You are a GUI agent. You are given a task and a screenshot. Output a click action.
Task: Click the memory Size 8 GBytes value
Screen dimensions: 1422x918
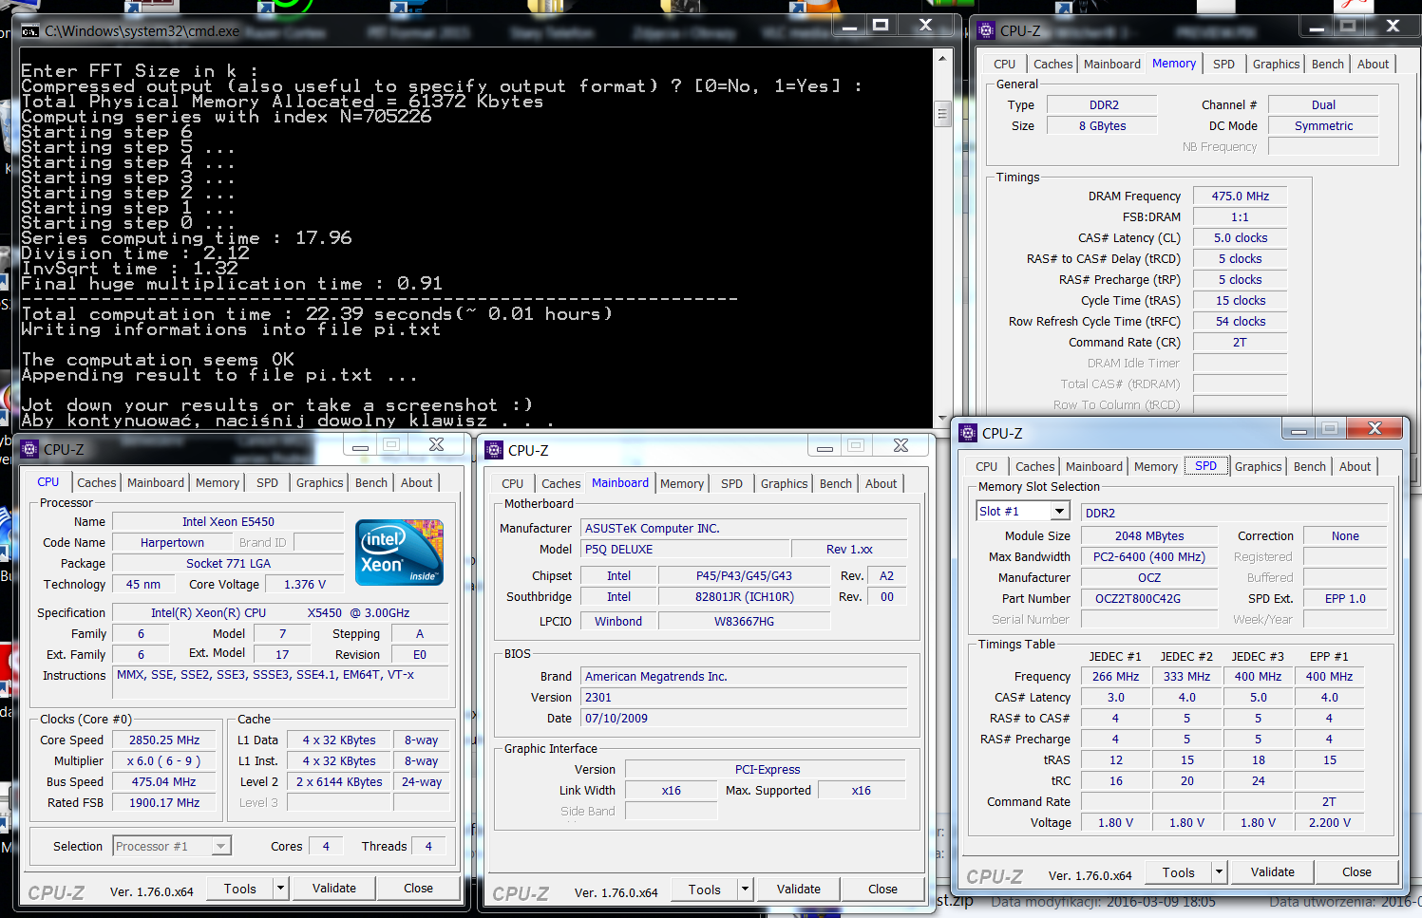tap(1102, 125)
